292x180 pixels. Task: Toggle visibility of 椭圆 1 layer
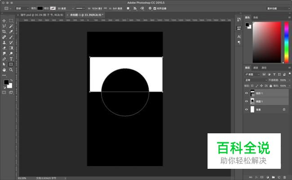point(247,101)
